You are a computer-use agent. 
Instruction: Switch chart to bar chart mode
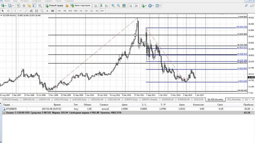pos(96,6)
